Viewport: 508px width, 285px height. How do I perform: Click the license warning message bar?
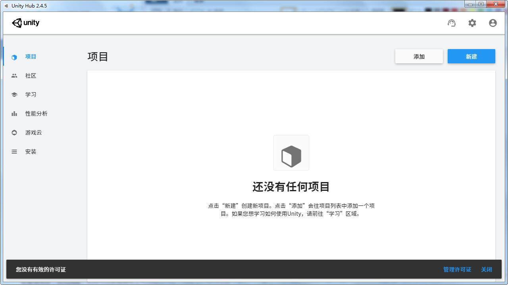[40, 270]
